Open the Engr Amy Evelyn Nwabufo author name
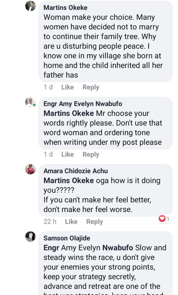The image size is (178, 295). 83,104
